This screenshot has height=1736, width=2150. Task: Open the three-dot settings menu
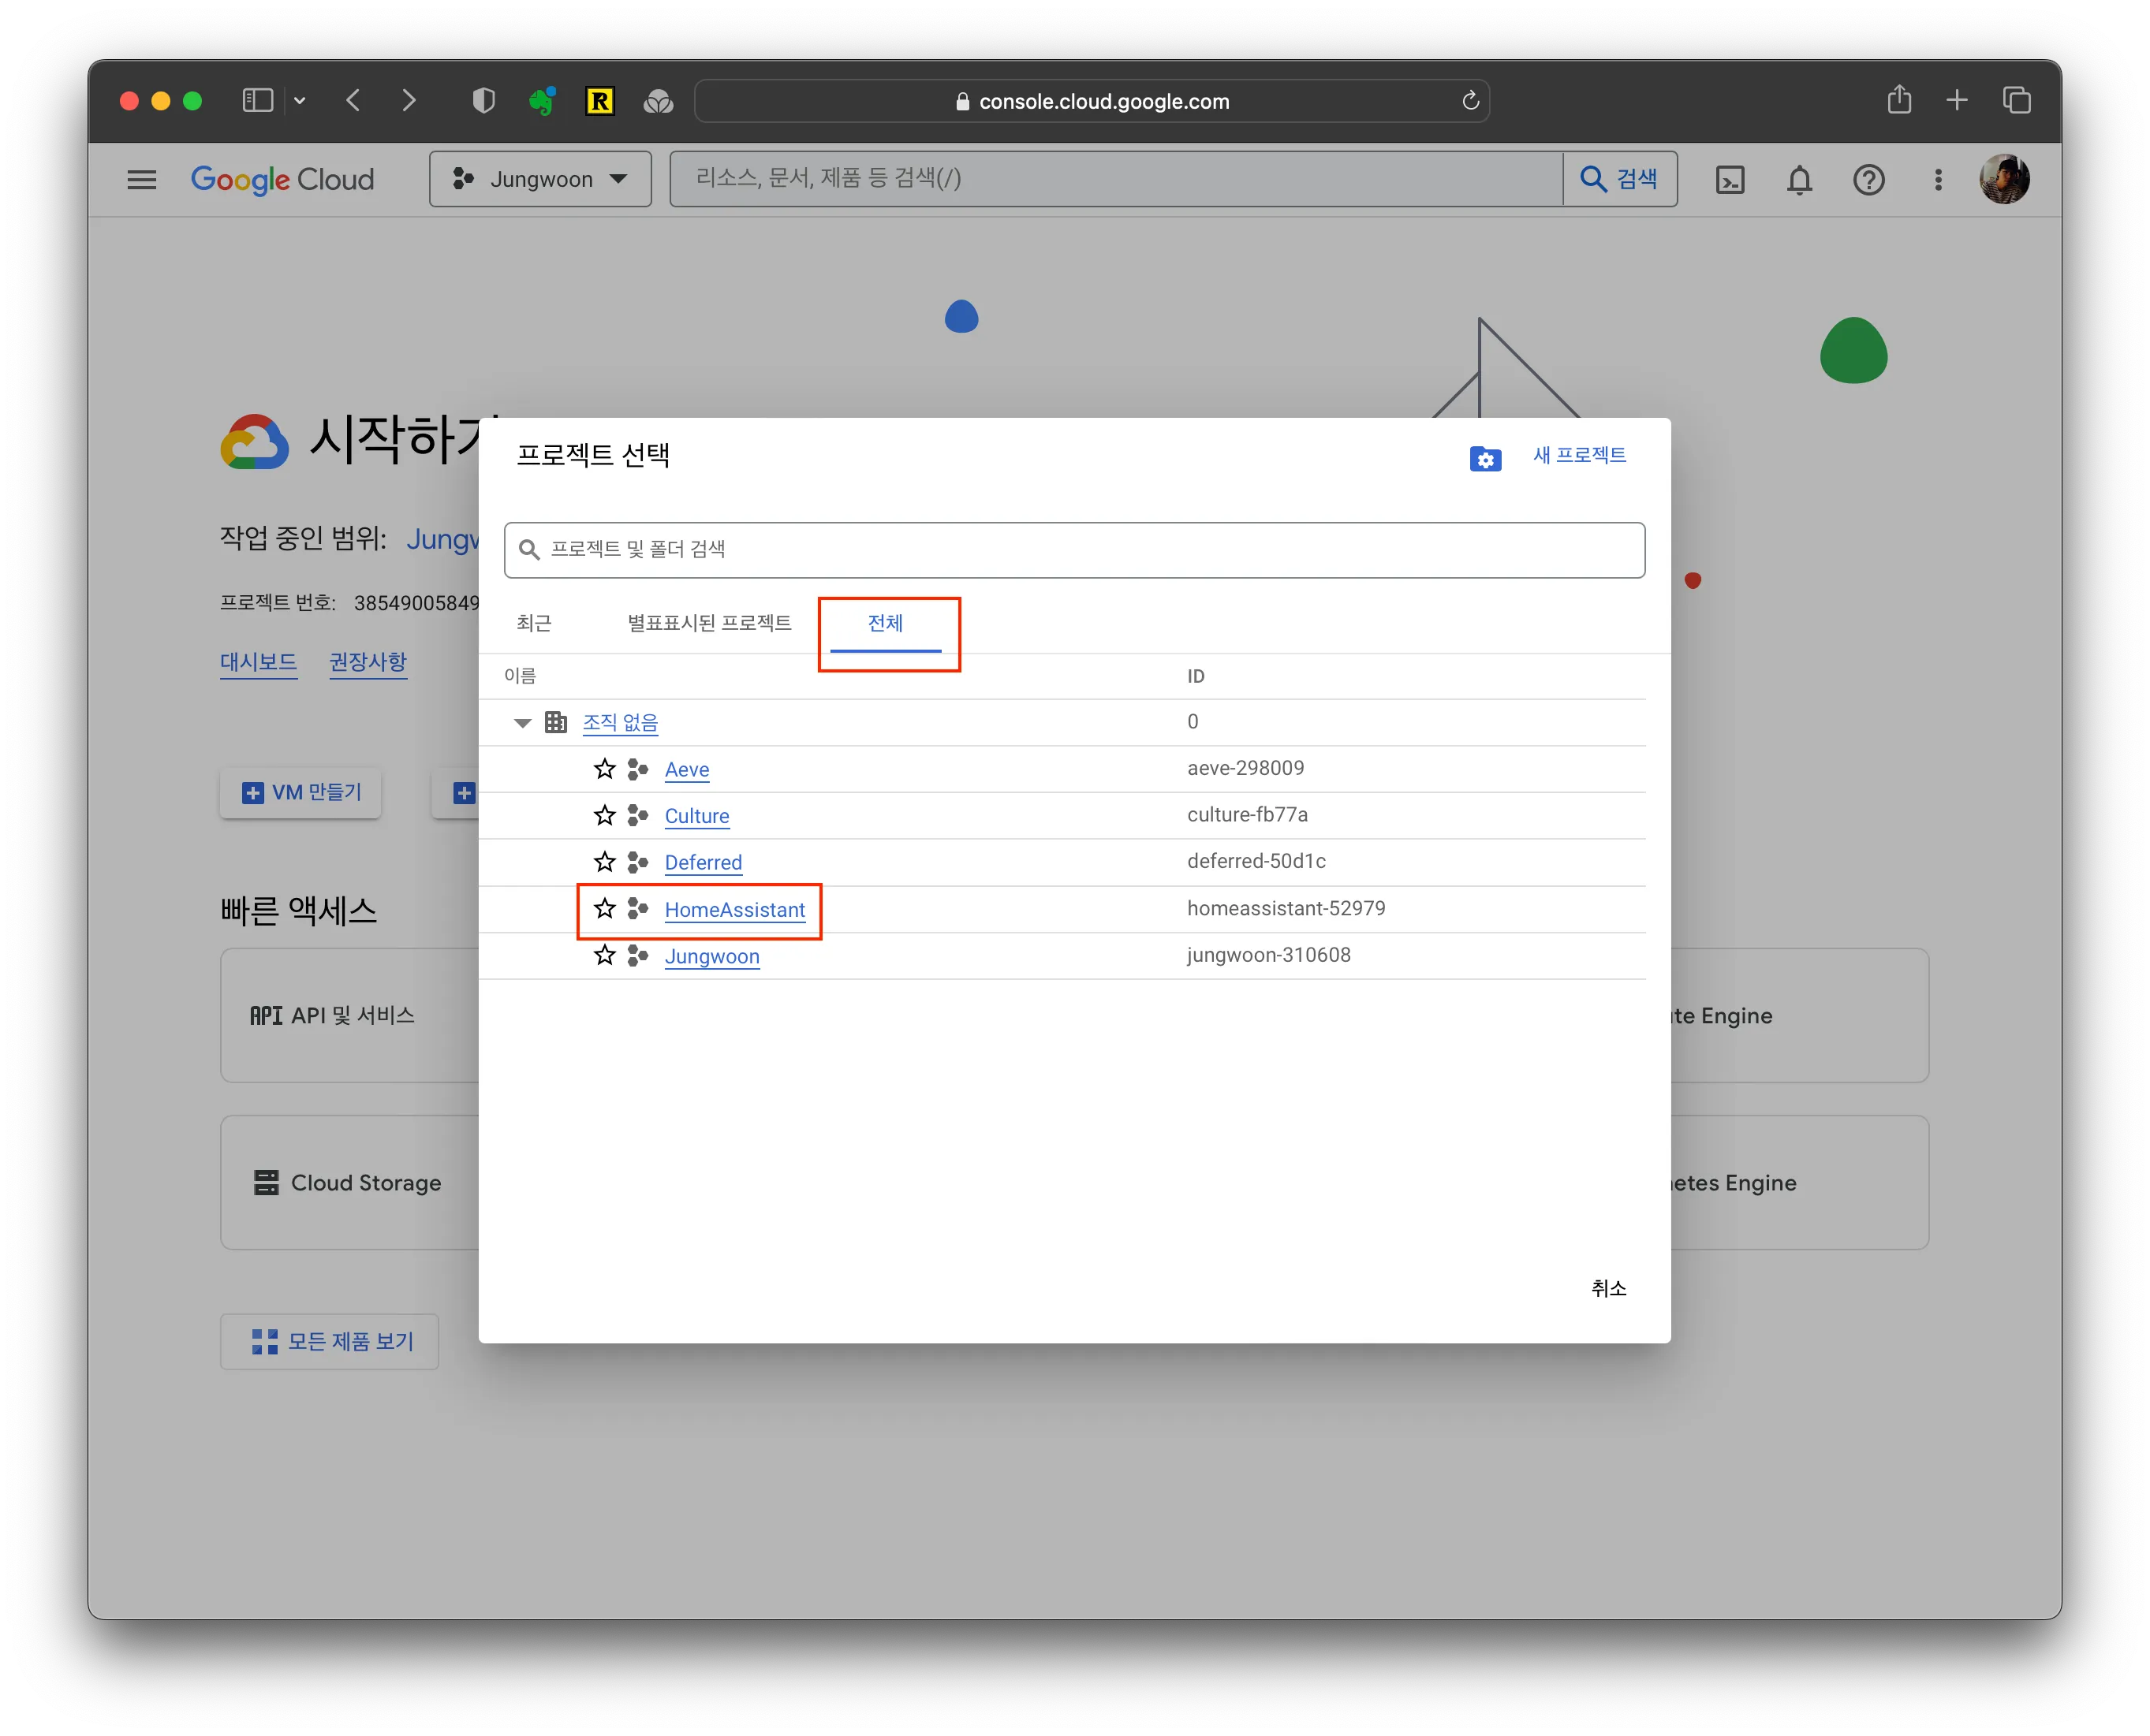tap(1938, 179)
